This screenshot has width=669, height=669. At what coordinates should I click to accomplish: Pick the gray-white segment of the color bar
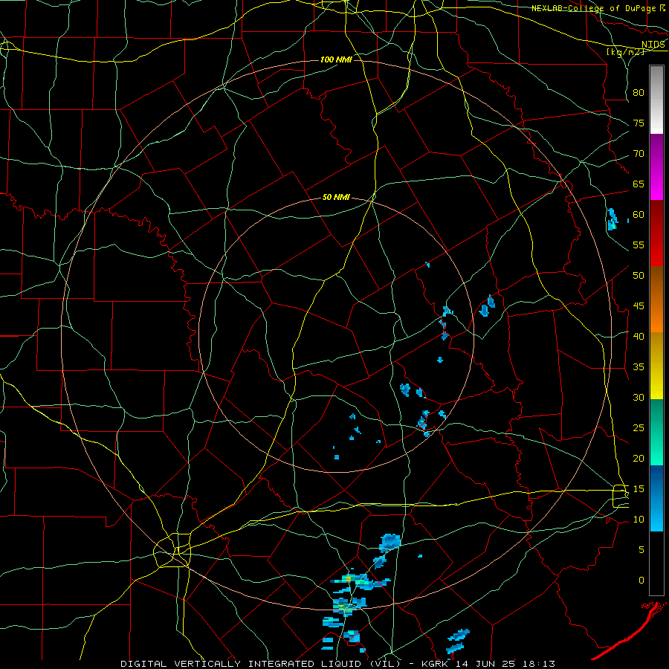click(x=656, y=100)
